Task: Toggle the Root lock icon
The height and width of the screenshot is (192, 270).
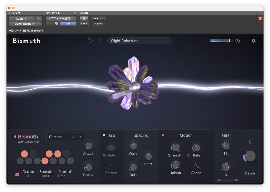Action: click(70, 171)
